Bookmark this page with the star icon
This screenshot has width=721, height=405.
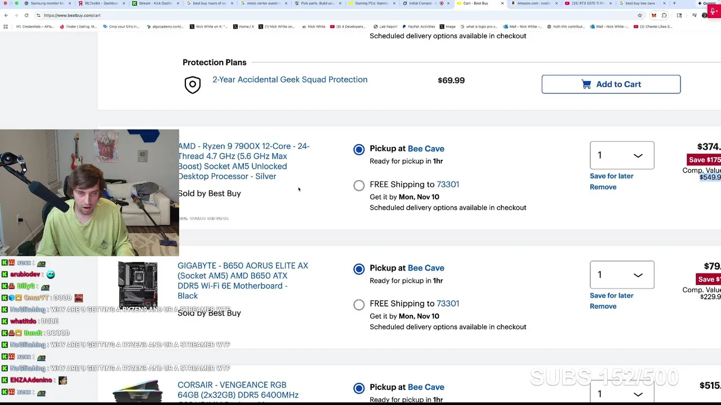click(640, 15)
